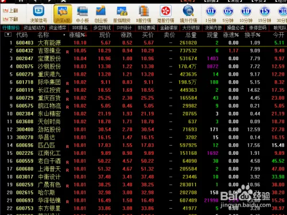Open the 境外行情 overseas quotes icon
Viewport: 287px width, 215px height.
click(188, 14)
